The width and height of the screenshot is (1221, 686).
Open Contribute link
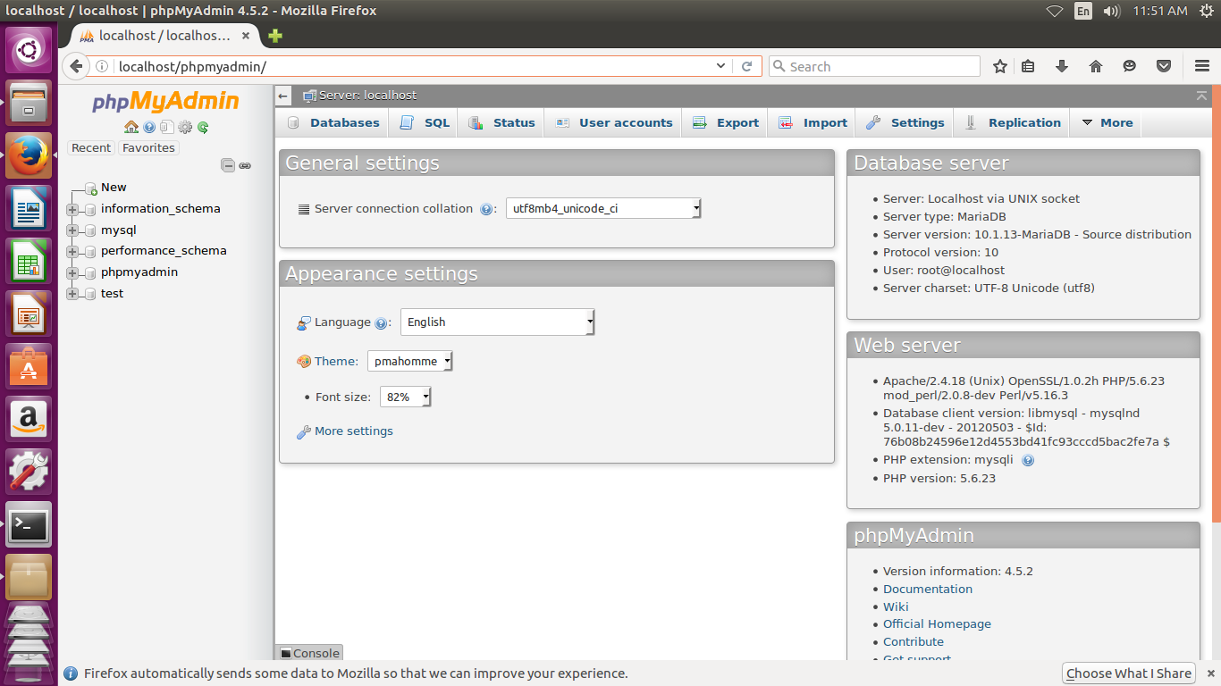[x=914, y=642]
